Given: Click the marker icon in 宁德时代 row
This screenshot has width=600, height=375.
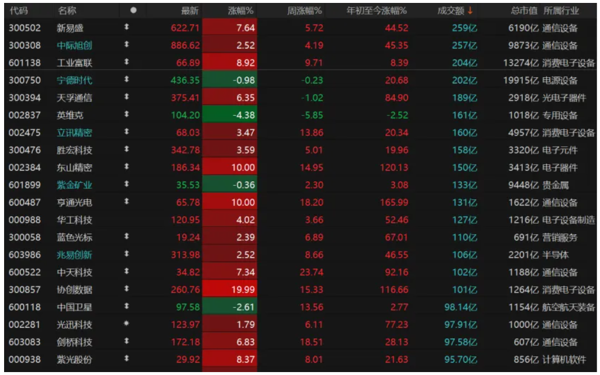Looking at the screenshot, I should (x=126, y=80).
